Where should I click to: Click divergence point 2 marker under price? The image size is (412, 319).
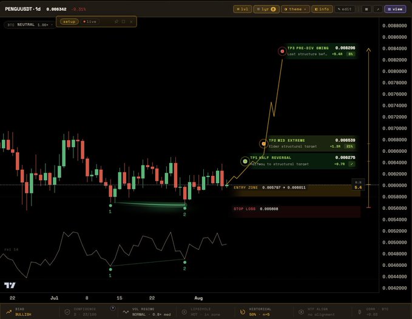184,208
